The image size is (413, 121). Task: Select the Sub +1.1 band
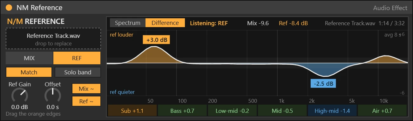coord(132,111)
